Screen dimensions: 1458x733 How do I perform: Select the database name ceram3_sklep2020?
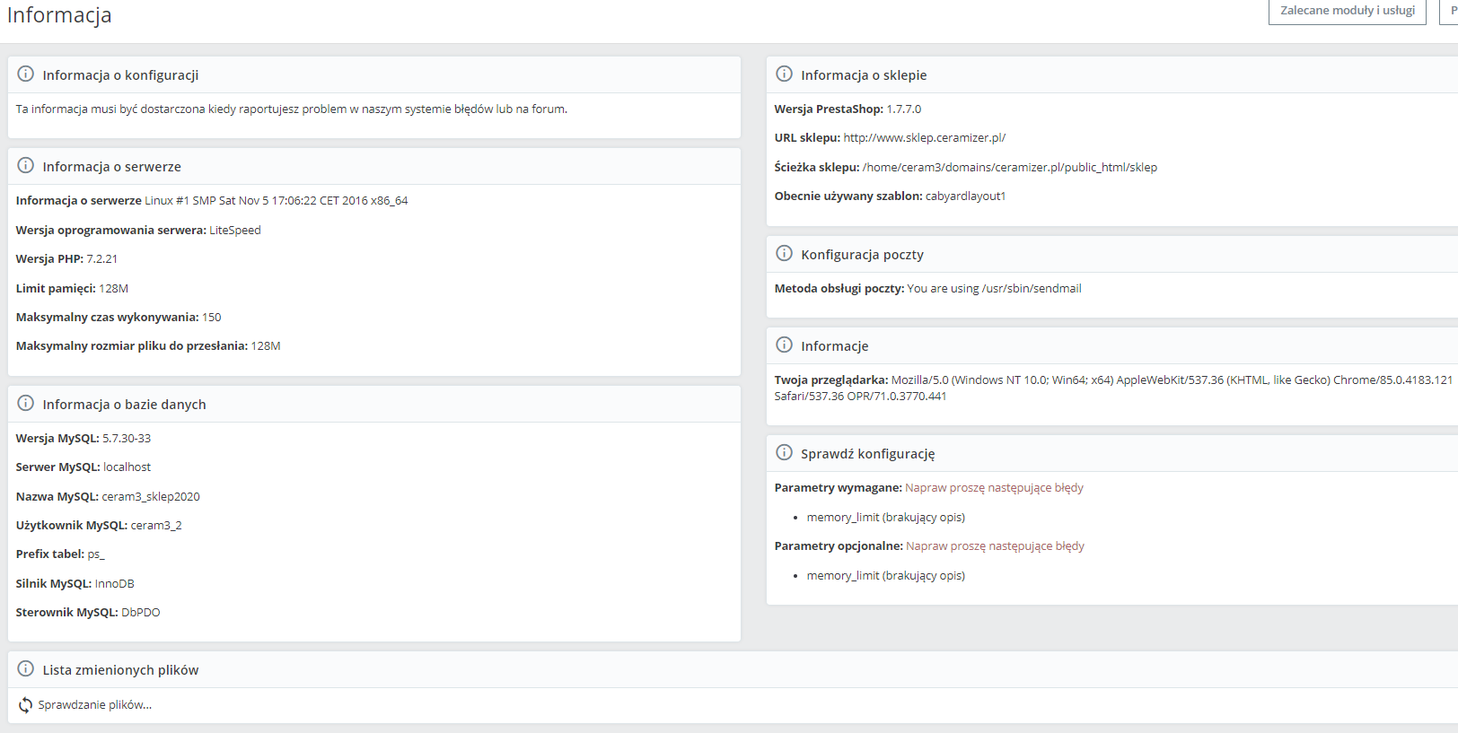click(x=151, y=497)
